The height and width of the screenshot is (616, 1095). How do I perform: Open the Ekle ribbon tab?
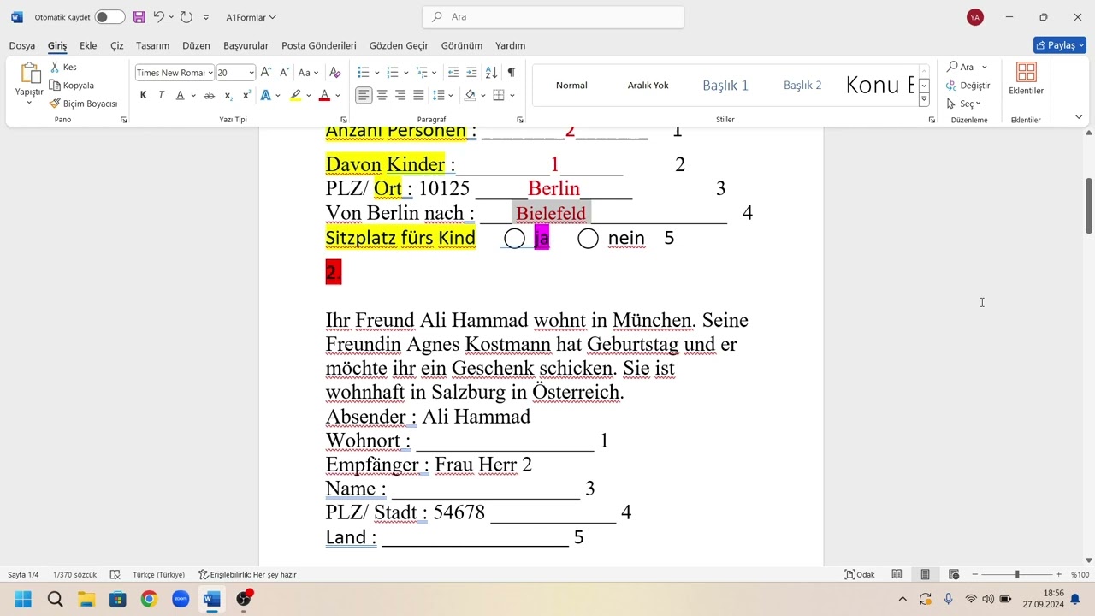pos(88,45)
